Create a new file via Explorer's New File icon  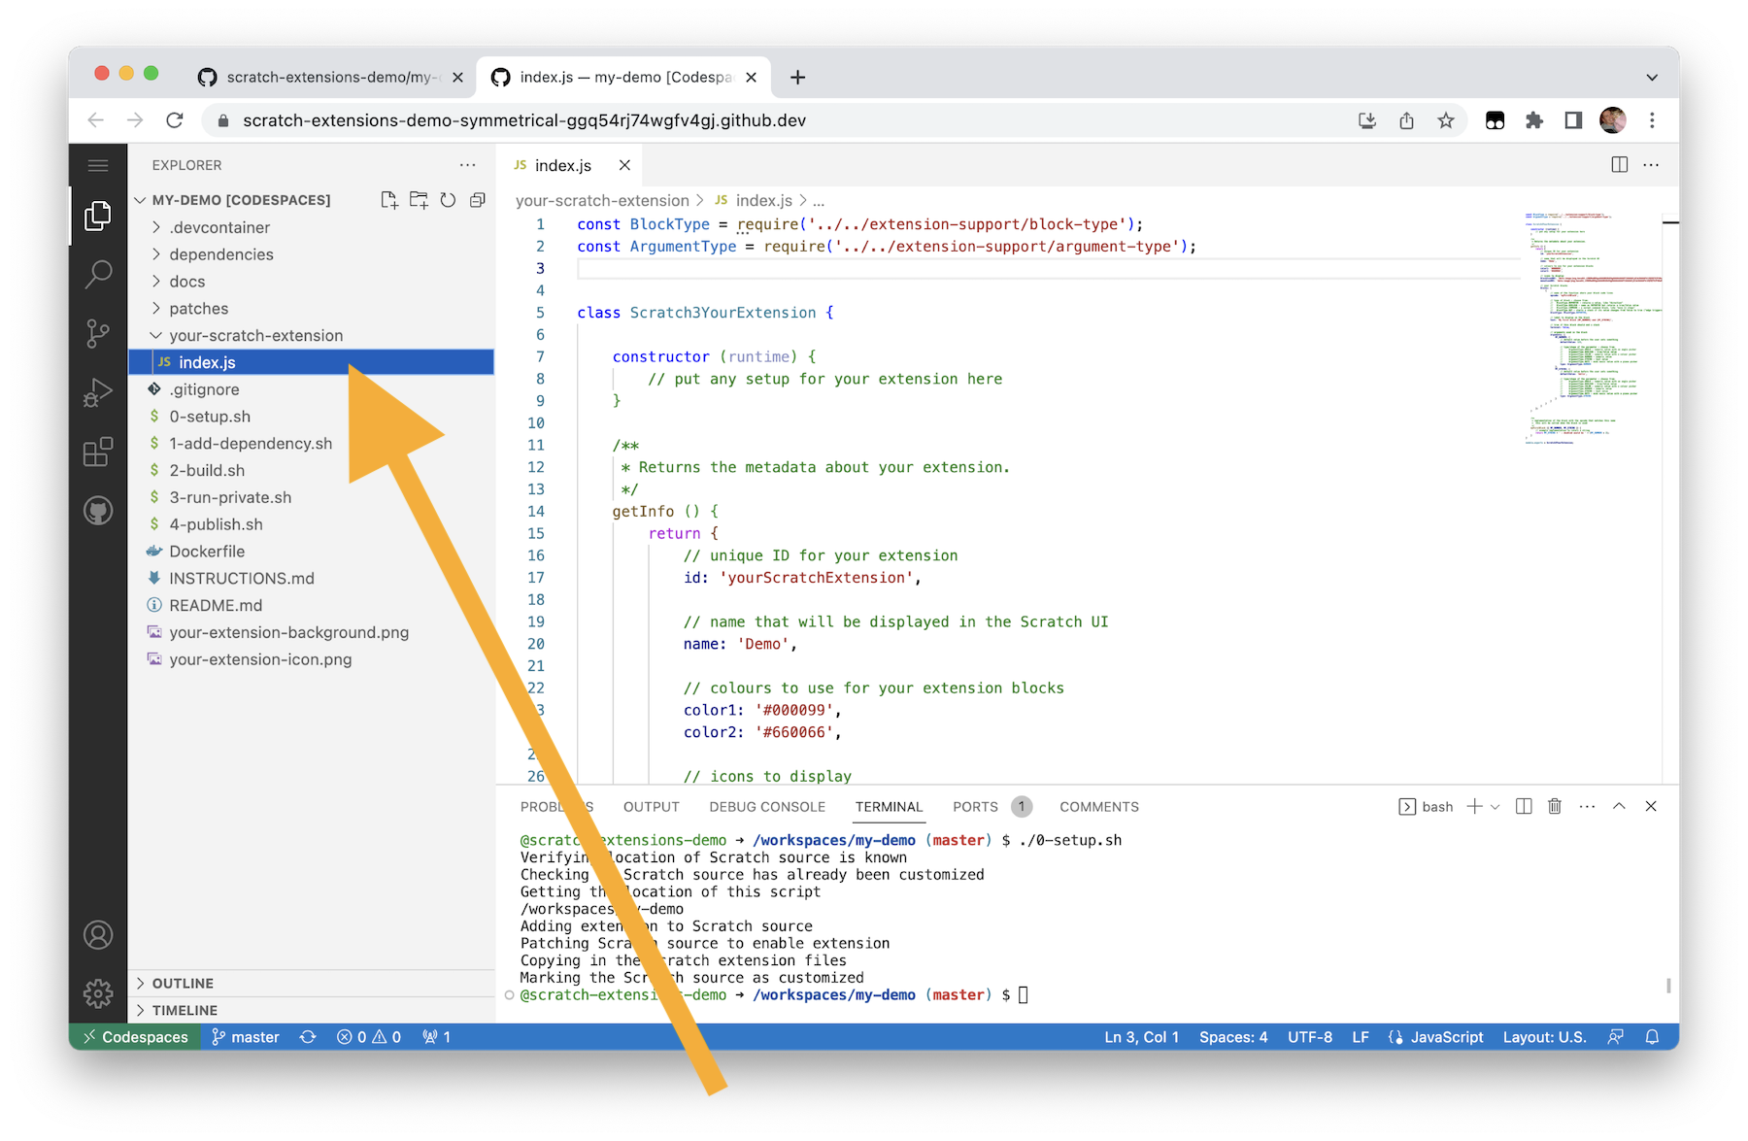click(389, 199)
